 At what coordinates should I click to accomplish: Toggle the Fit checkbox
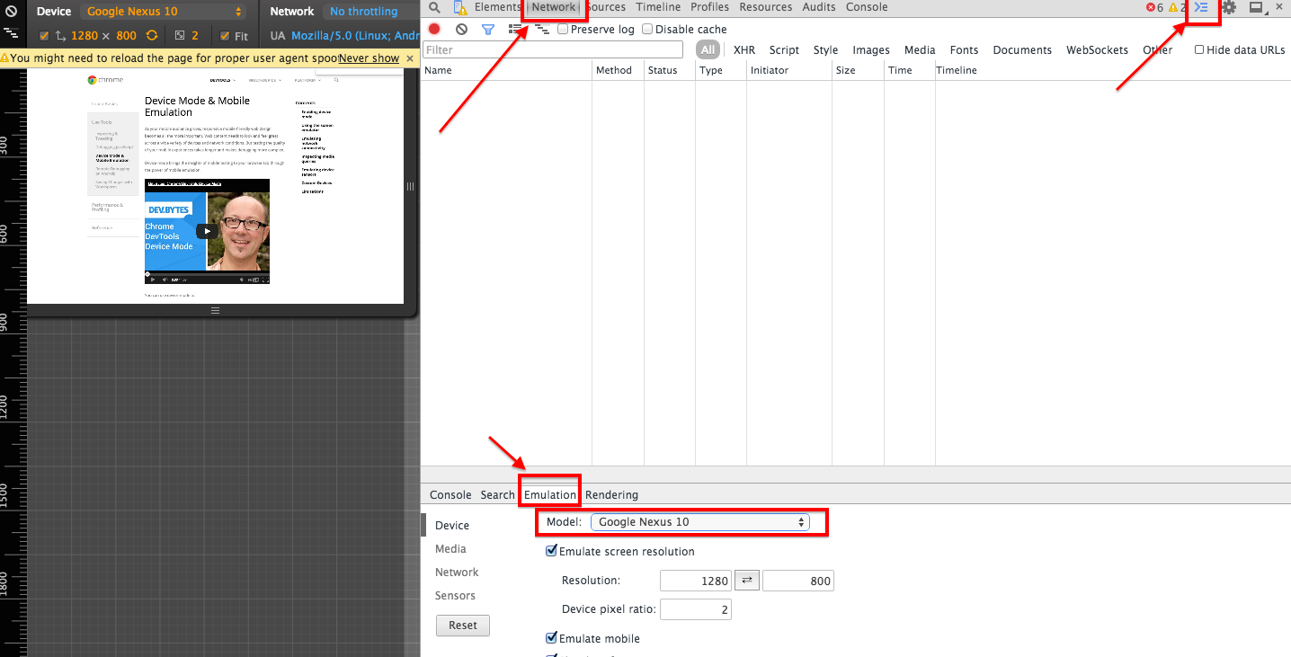(225, 36)
